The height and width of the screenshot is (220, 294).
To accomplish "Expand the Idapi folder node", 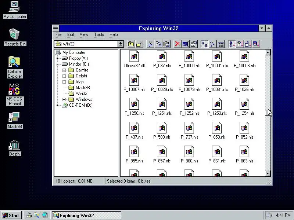I will 64,82.
